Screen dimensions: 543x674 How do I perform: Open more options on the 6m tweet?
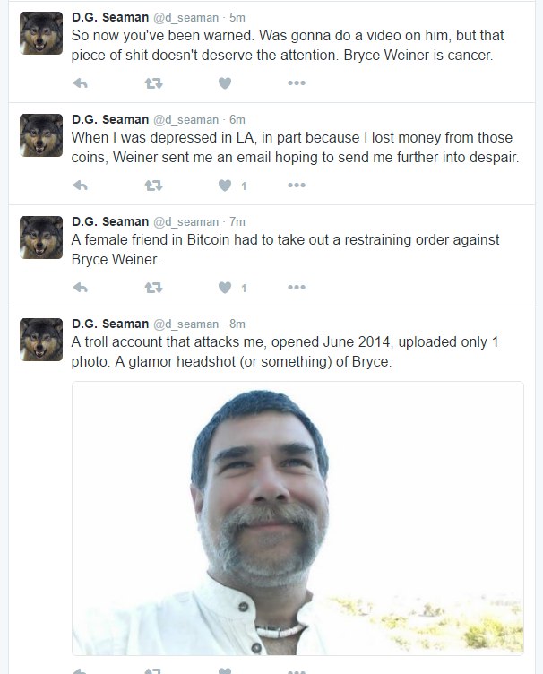(x=297, y=186)
